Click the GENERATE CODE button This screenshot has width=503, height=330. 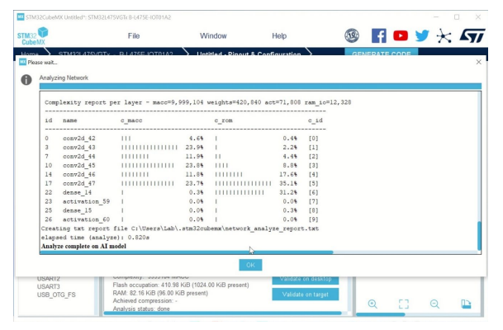coord(381,53)
